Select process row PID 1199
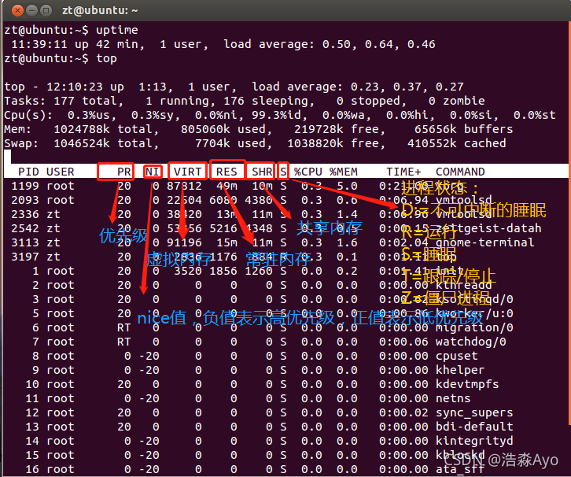Viewport: 571px width, 477px height. coord(286,186)
